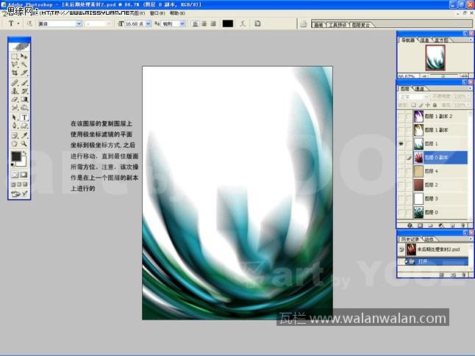Switch to the 动作 (Actions) tab
The image size is (475, 356).
(x=429, y=239)
